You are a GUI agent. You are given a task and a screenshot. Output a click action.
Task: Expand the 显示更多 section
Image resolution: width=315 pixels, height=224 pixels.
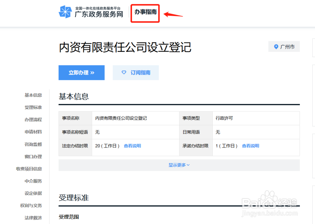(x=179, y=165)
